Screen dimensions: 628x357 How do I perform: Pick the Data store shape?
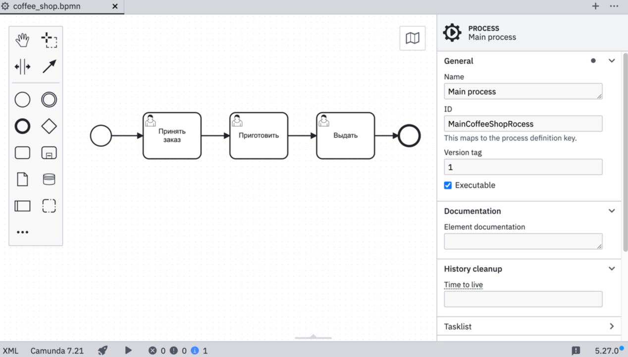pyautogui.click(x=49, y=179)
